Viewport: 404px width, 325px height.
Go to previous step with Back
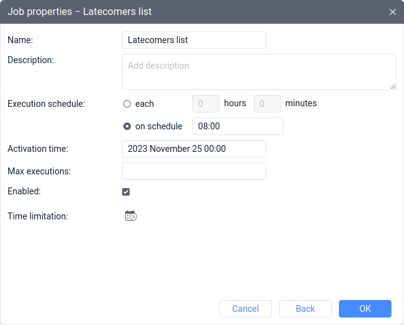[305, 309]
